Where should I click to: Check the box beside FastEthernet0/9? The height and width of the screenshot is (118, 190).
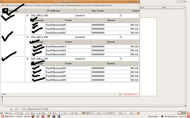[x=33, y=80]
